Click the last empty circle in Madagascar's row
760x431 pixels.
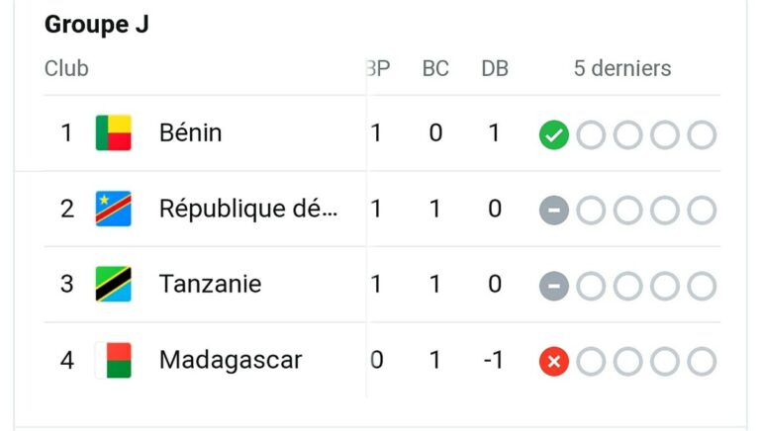click(x=702, y=362)
